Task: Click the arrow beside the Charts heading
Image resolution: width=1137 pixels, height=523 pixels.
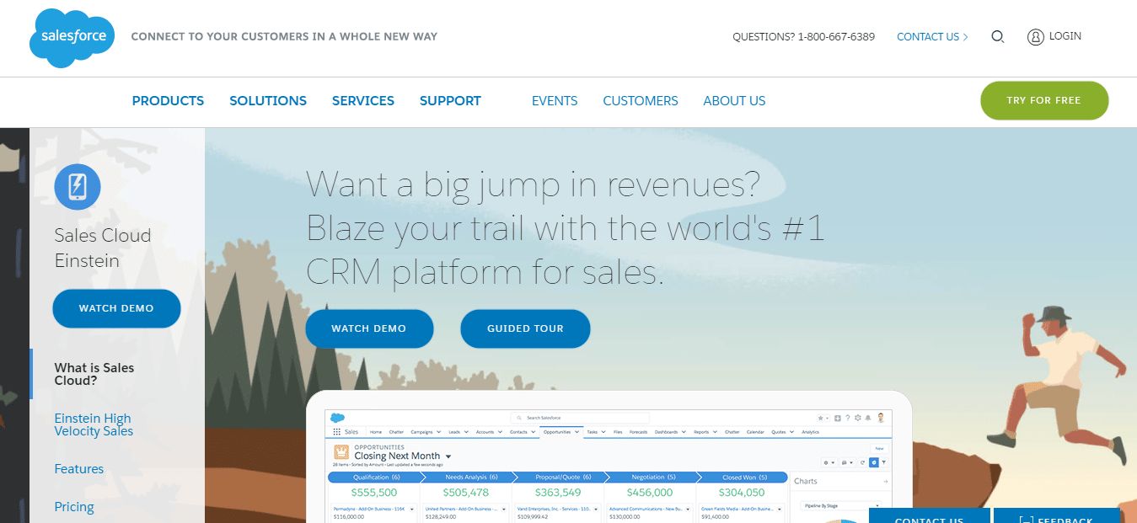Action: pyautogui.click(x=885, y=481)
